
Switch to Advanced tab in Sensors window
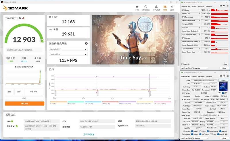tap(201, 6)
